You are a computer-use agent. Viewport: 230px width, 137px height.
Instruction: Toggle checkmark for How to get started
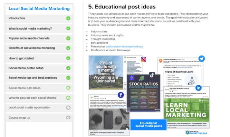[68, 58]
